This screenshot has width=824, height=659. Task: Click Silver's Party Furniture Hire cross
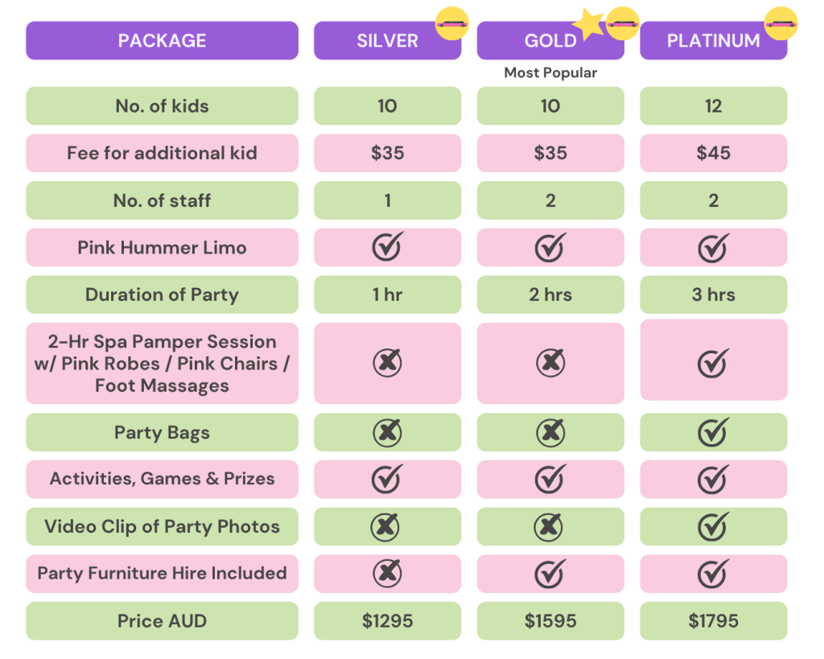pyautogui.click(x=387, y=574)
